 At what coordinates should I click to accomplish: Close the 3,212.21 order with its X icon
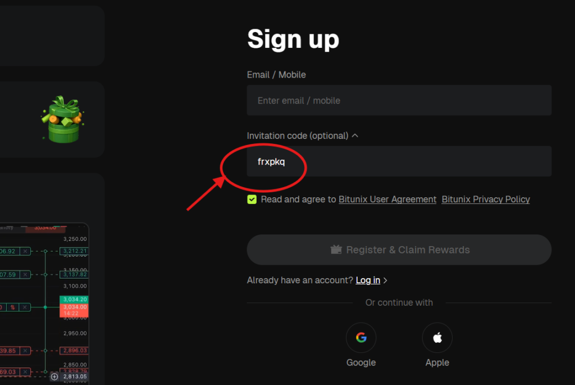pos(25,251)
